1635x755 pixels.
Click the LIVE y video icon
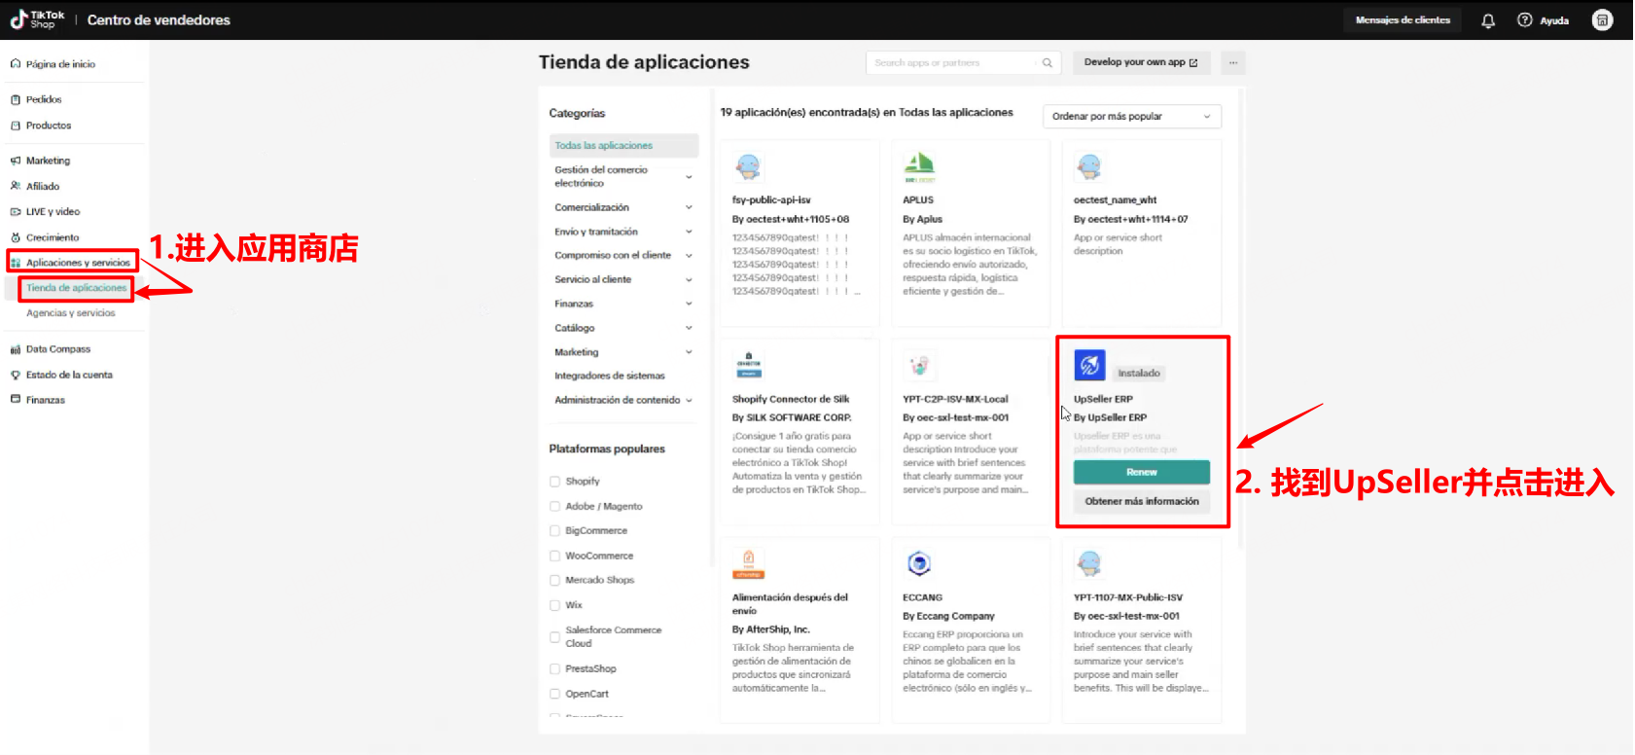point(16,211)
